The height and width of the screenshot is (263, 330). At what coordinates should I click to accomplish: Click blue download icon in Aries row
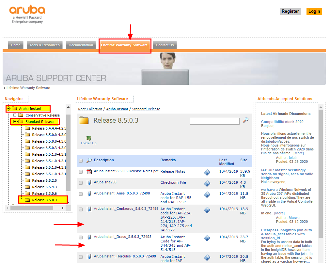point(207,194)
